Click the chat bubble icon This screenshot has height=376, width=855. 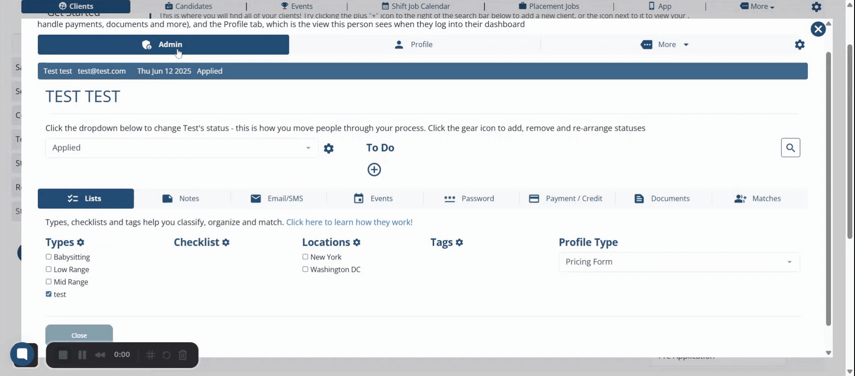point(22,354)
